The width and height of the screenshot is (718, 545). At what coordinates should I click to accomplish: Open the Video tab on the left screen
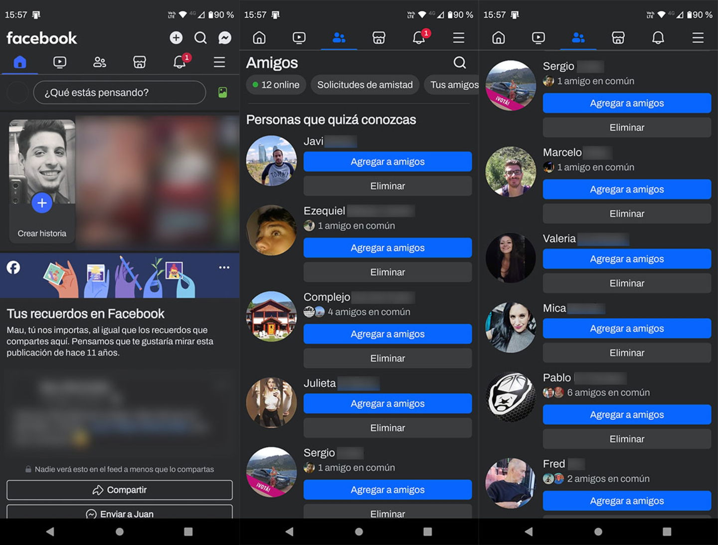coord(60,62)
